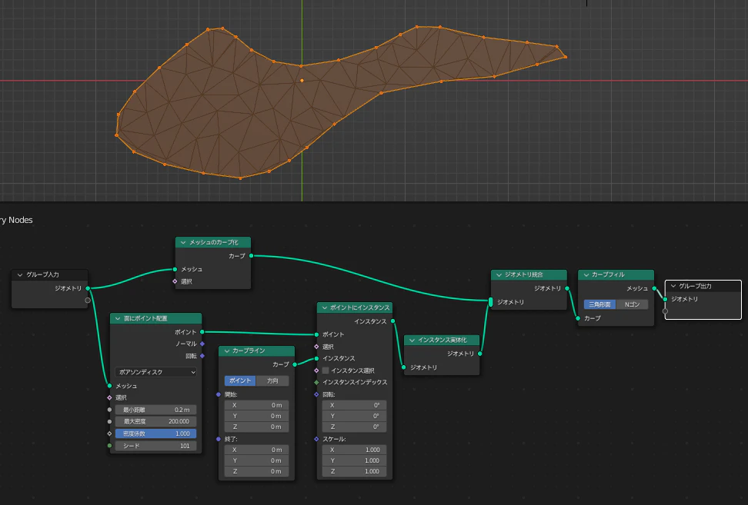
Task: Click the ポイント button in カーブライン
Action: 240,380
